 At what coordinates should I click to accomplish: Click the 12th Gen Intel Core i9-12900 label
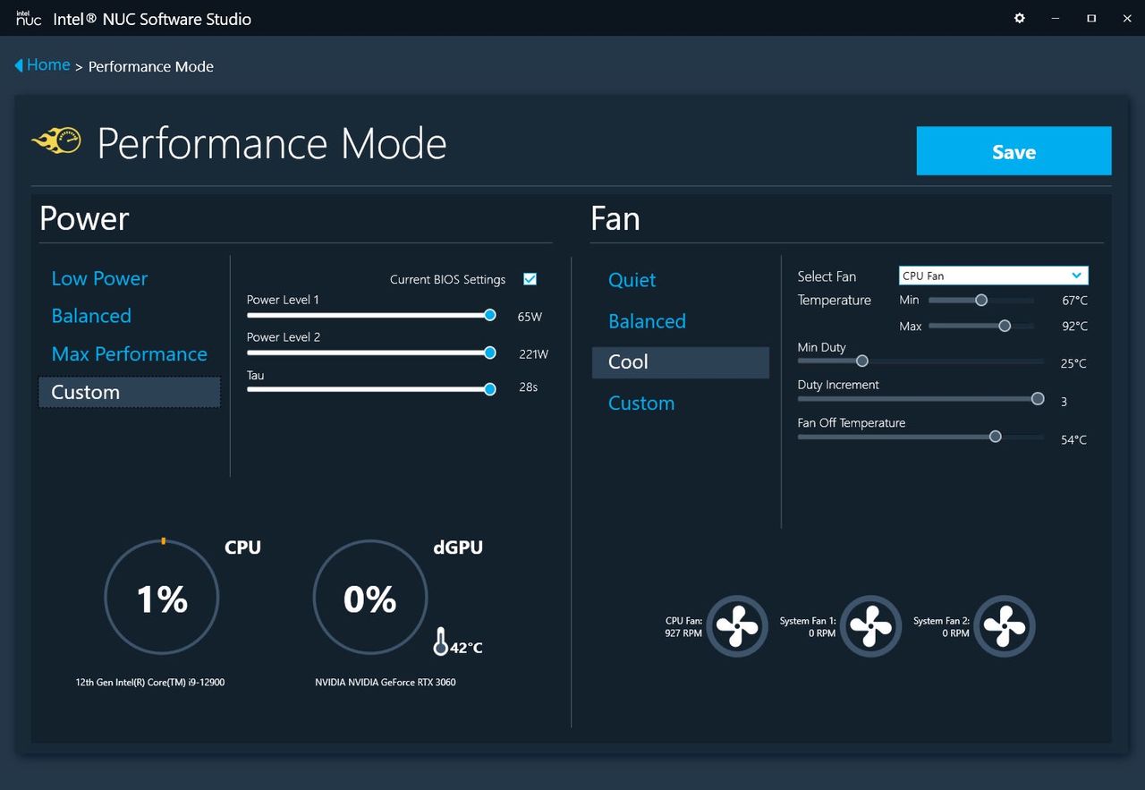[x=150, y=683]
